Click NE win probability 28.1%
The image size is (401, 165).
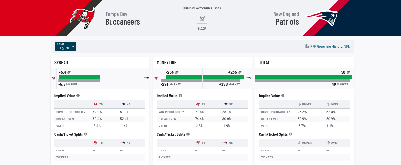click(227, 112)
